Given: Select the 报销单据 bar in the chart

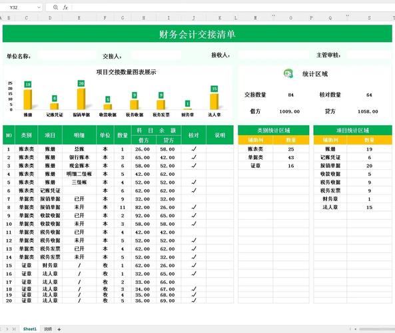Looking at the screenshot, I should 81,99.
